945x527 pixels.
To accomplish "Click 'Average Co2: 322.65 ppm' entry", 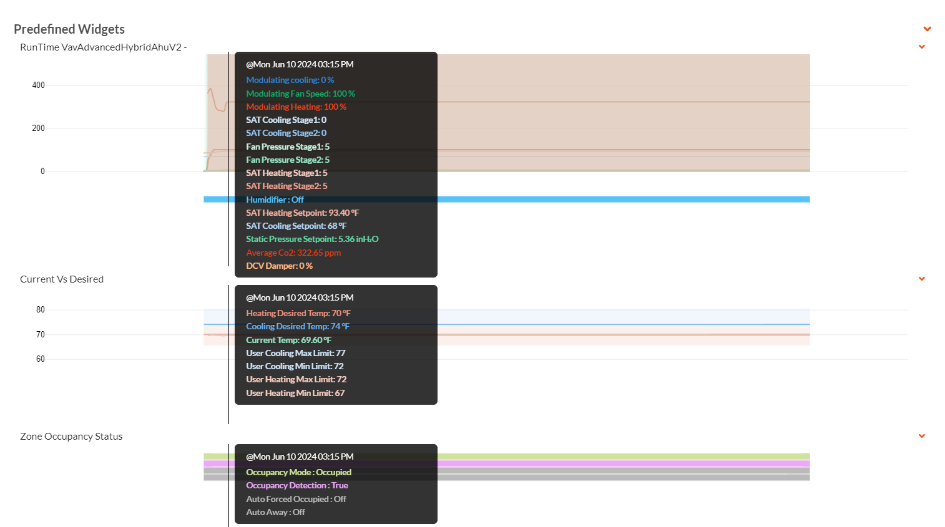I will point(293,253).
